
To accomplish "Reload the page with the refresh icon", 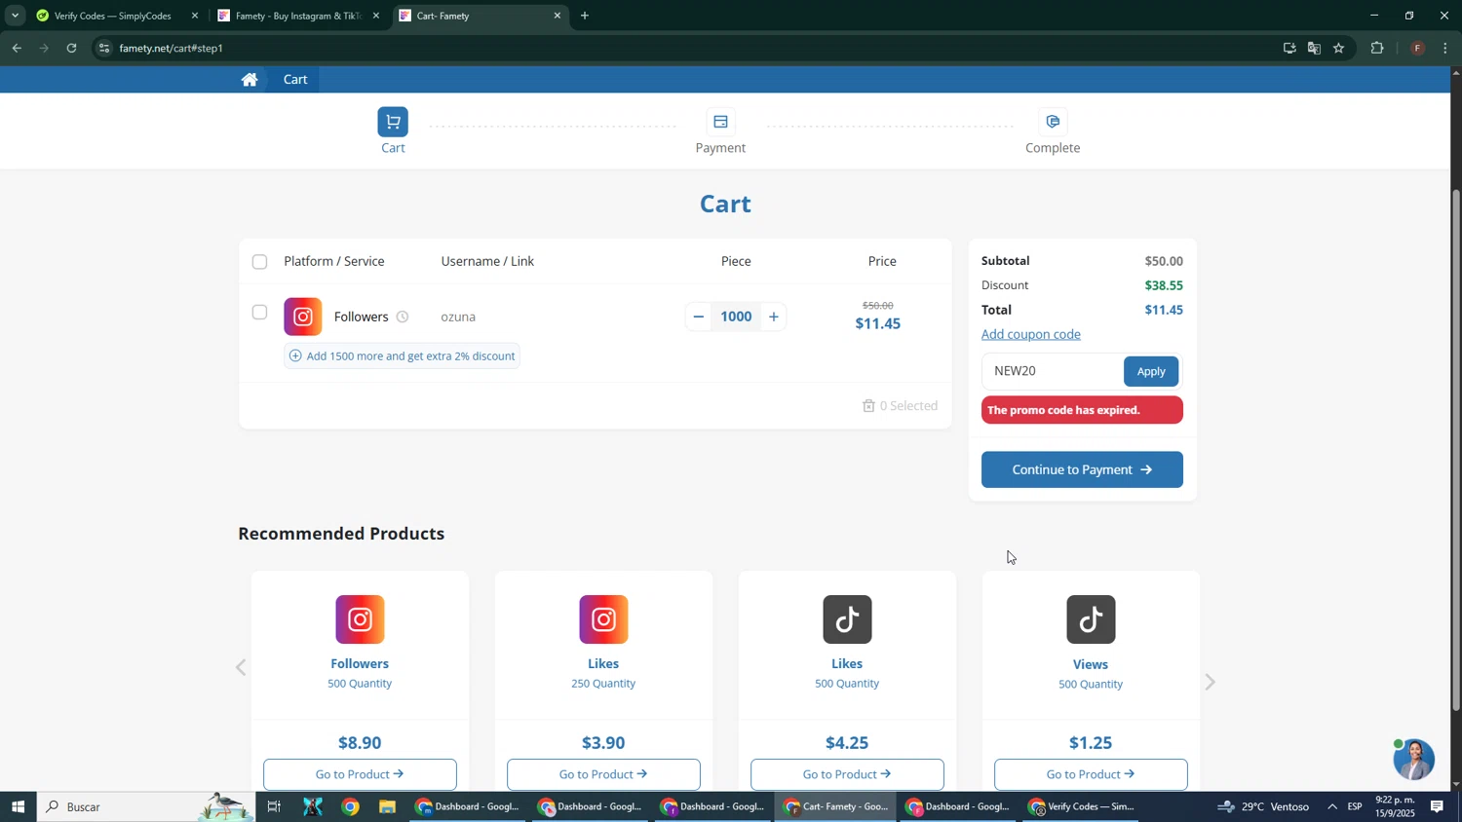I will 71,48.
